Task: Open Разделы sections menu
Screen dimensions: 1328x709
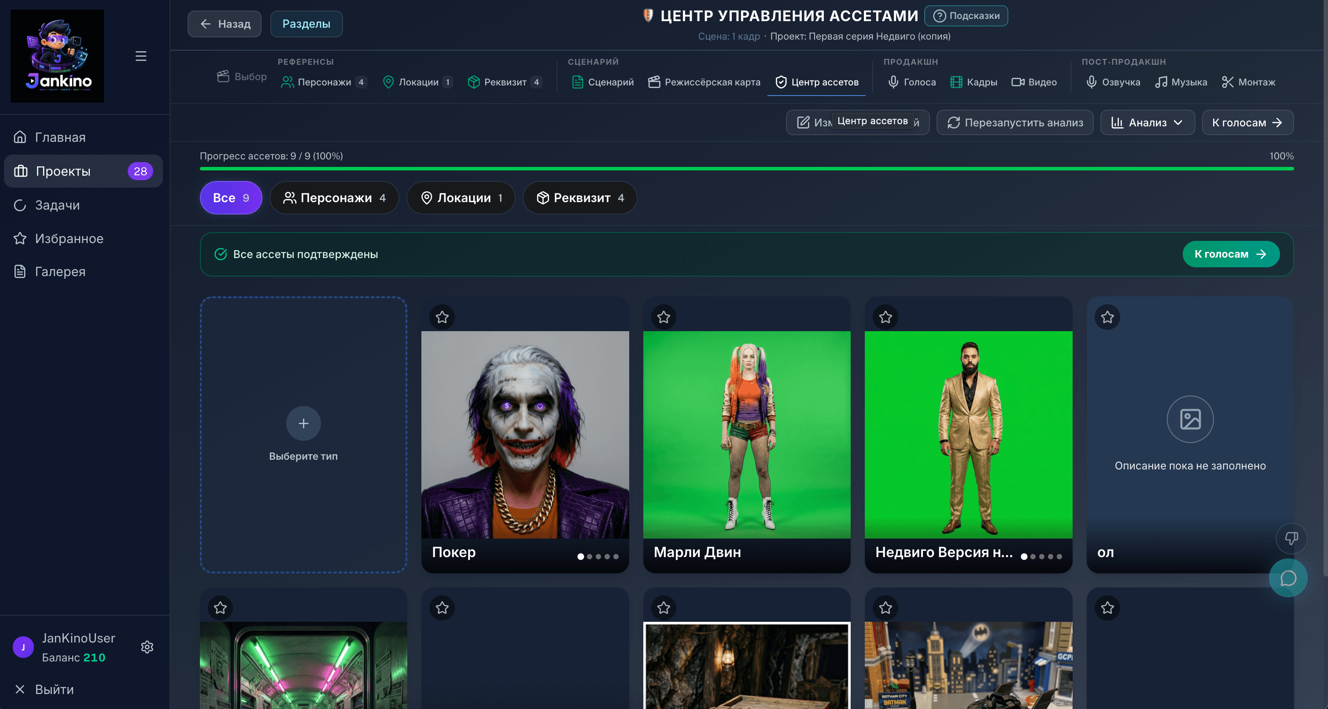Action: click(306, 24)
